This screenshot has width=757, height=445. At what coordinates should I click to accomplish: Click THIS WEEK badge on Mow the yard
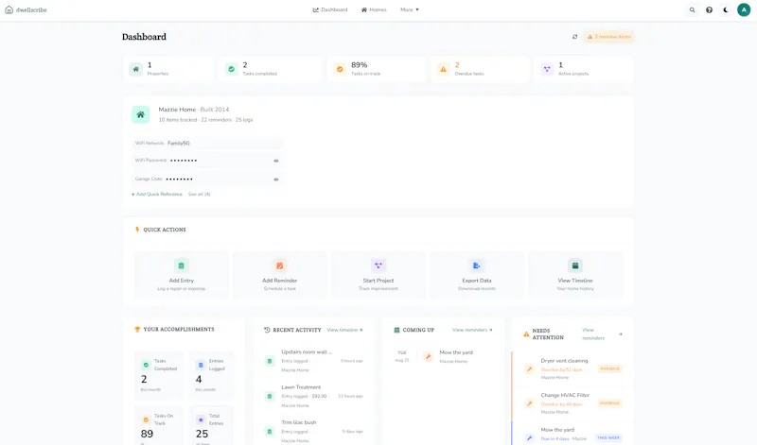tap(608, 437)
